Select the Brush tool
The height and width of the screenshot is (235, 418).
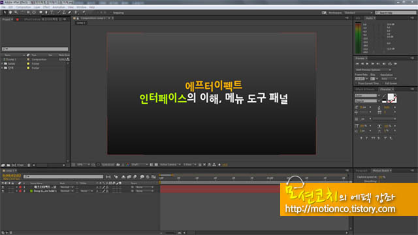click(59, 12)
